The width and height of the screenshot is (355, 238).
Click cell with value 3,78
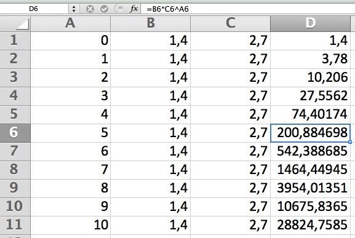pyautogui.click(x=310, y=59)
